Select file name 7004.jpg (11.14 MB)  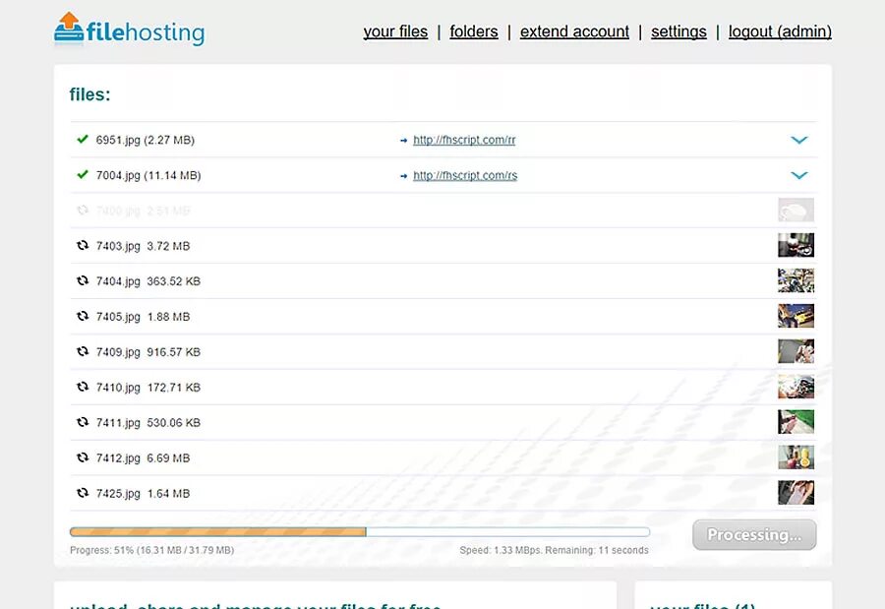coord(148,176)
